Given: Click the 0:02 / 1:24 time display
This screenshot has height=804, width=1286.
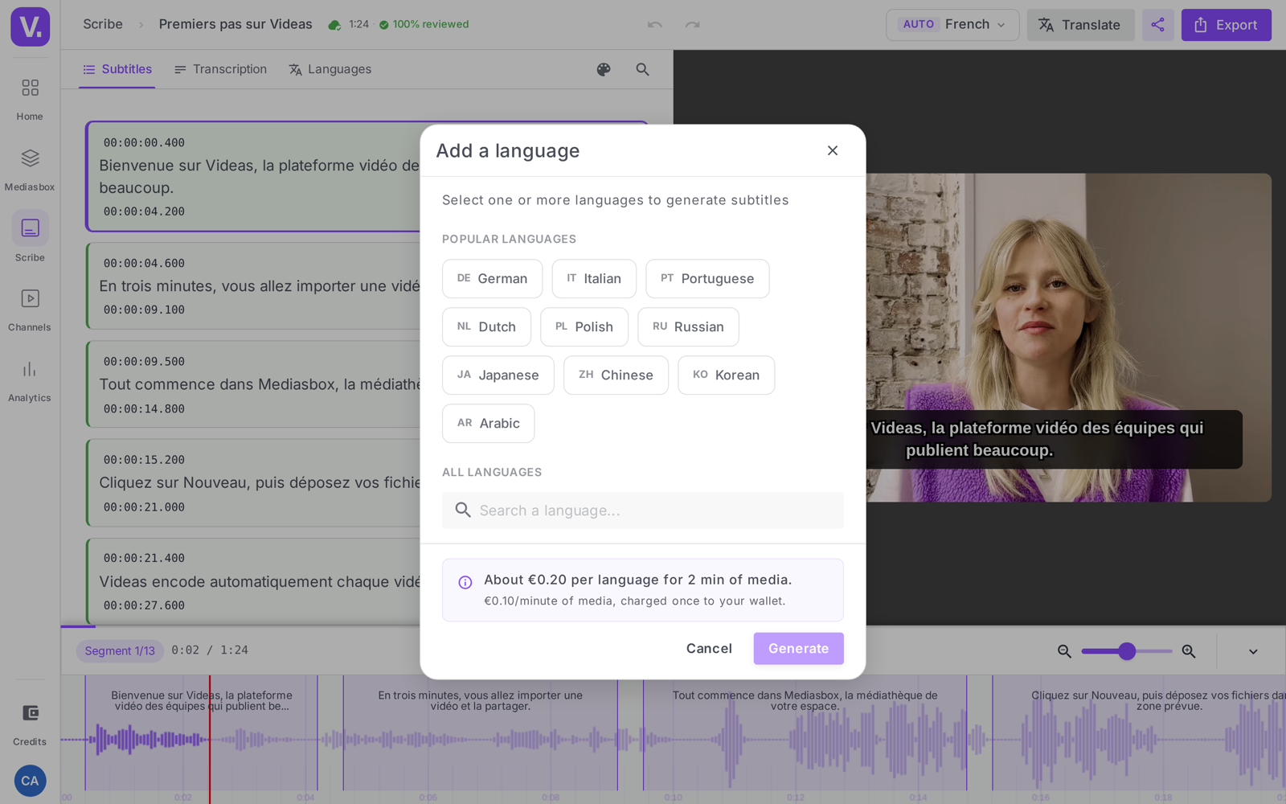Looking at the screenshot, I should pyautogui.click(x=210, y=650).
